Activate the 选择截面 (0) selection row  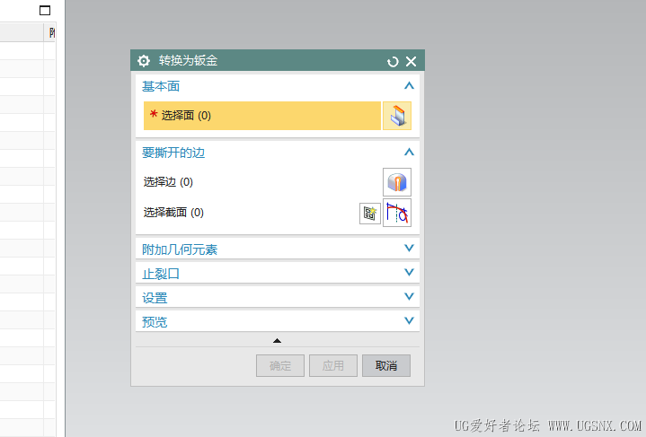pyautogui.click(x=251, y=213)
